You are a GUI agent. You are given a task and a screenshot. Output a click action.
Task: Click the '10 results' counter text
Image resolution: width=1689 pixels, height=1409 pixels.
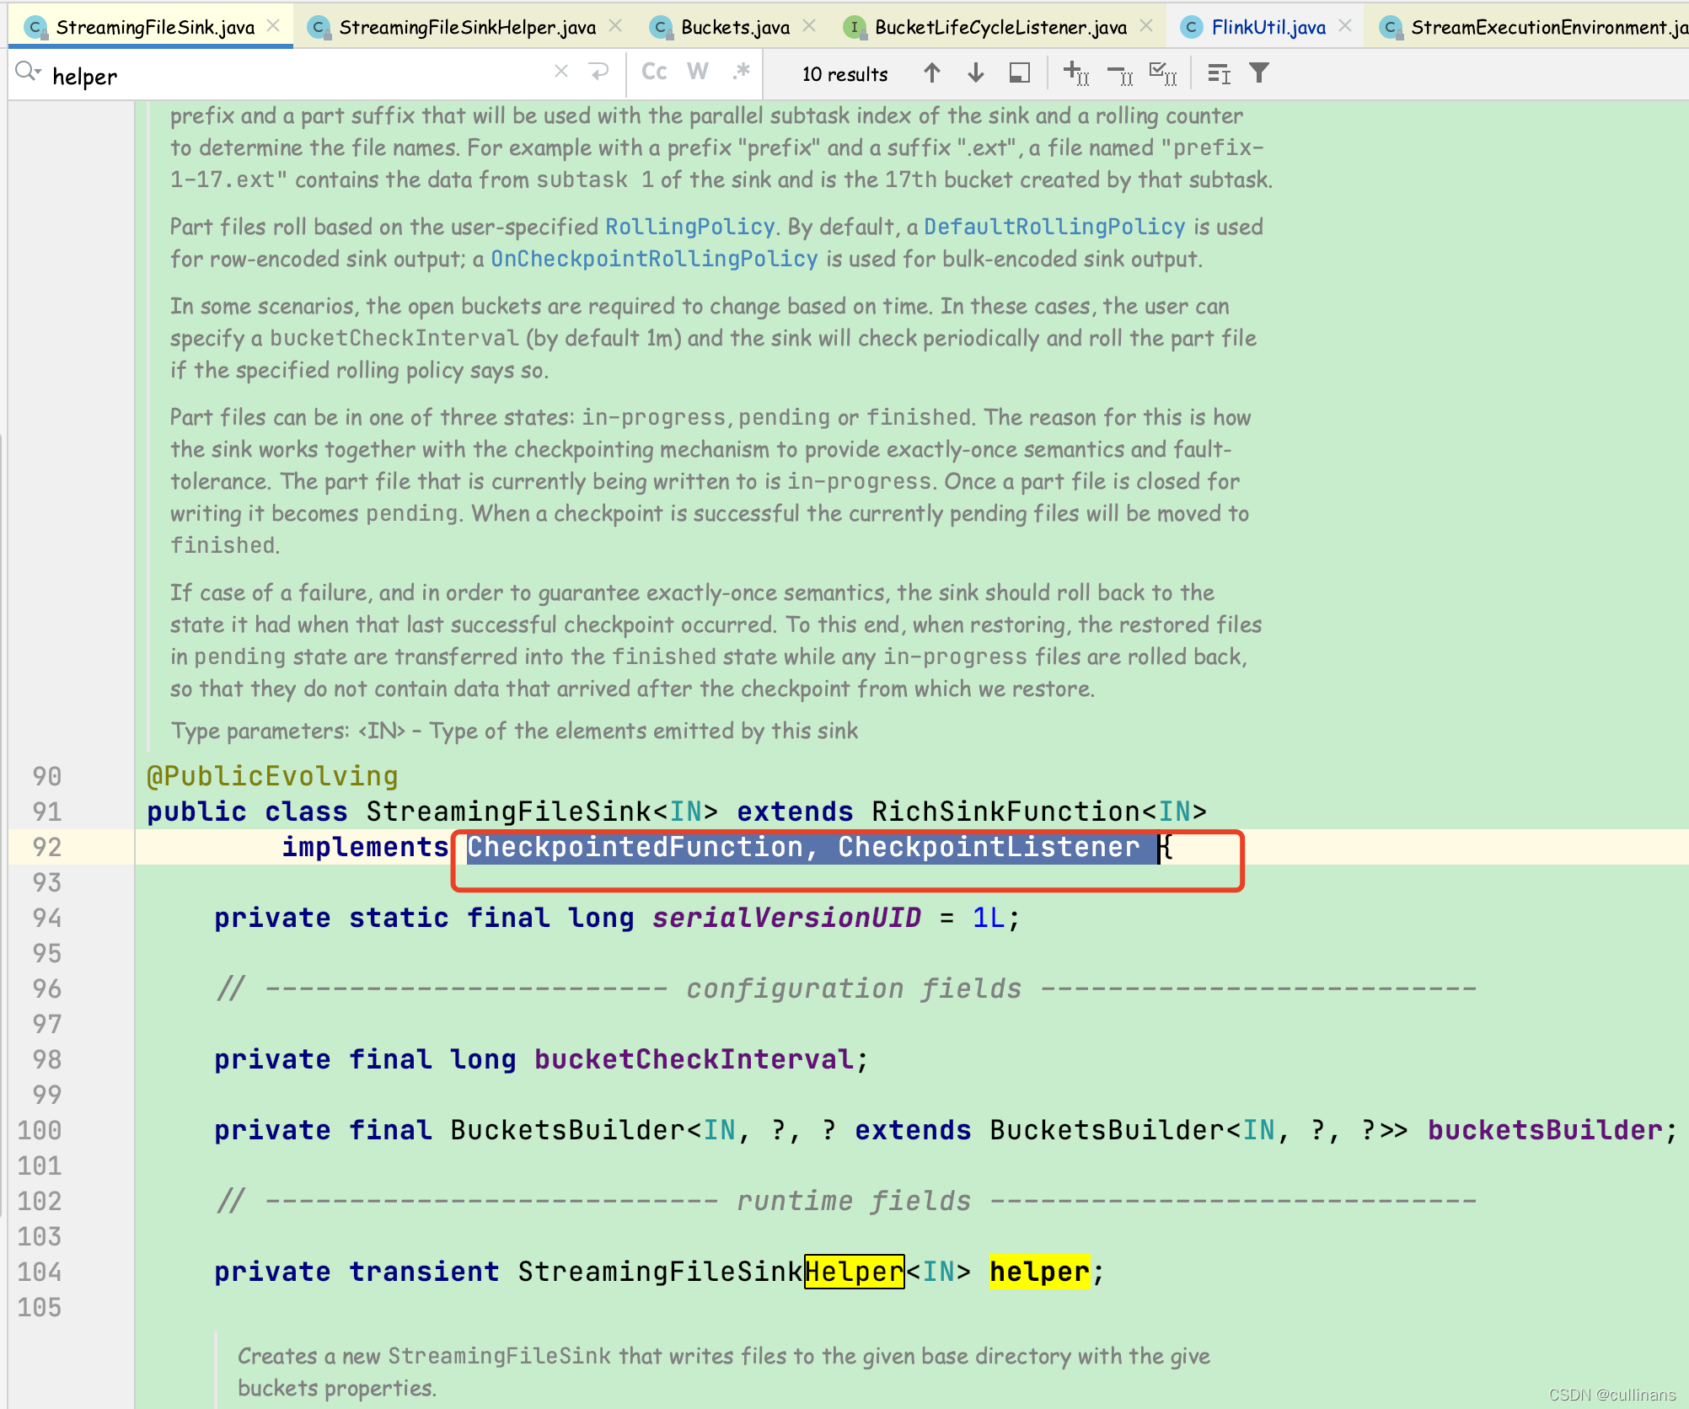coord(844,74)
